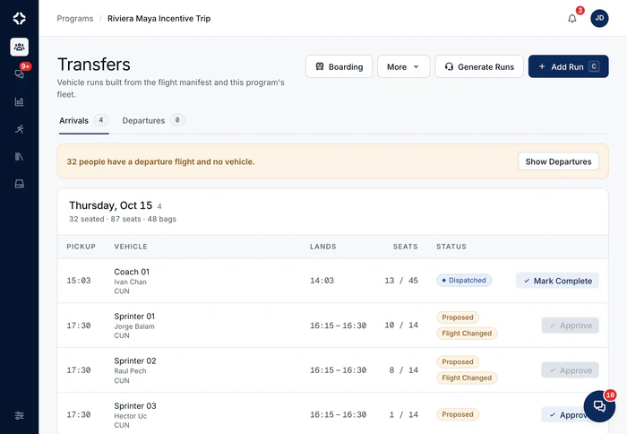627x434 pixels.
Task: Open the bar chart reports sidebar icon
Action: [19, 101]
